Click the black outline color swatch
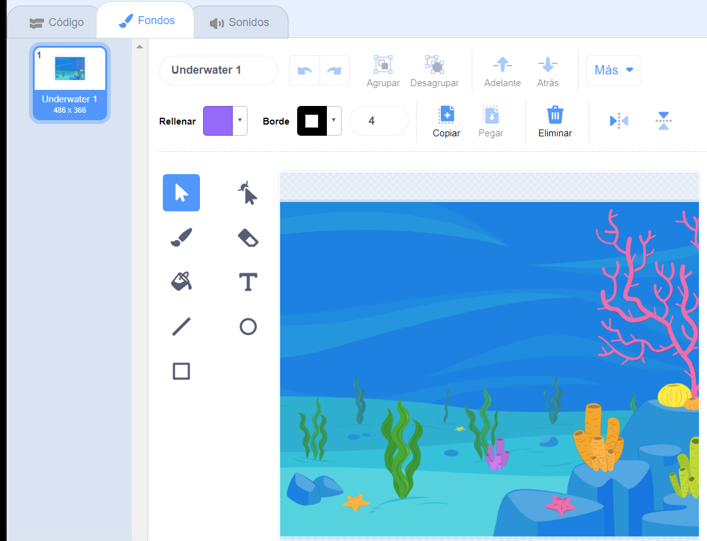Image resolution: width=707 pixels, height=541 pixels. [x=311, y=120]
